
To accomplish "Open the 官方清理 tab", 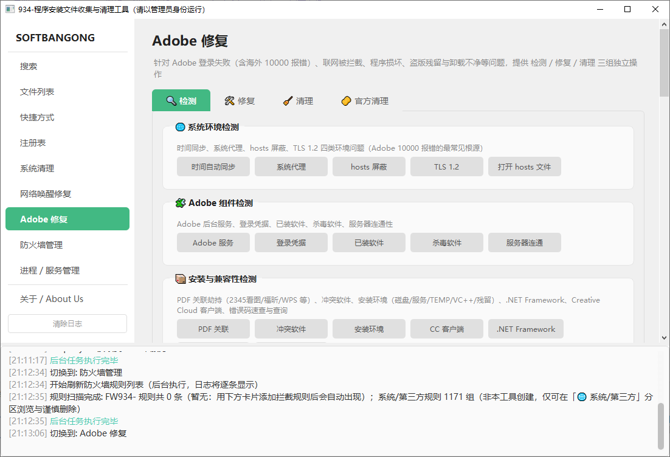I will (365, 101).
